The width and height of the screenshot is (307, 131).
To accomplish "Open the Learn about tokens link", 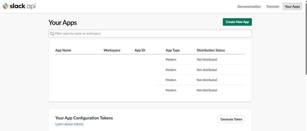I will coord(69,124).
